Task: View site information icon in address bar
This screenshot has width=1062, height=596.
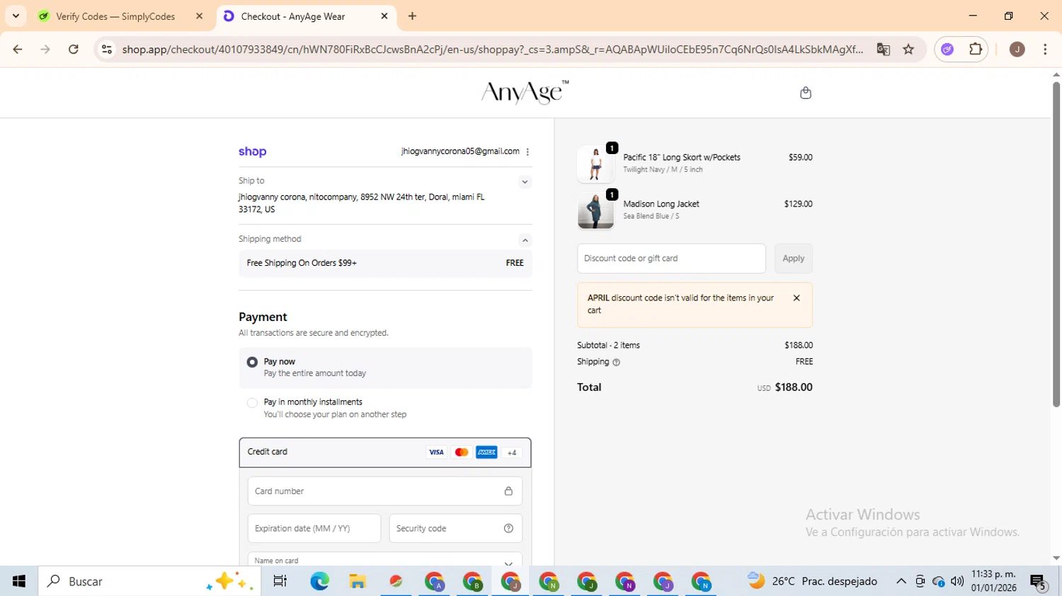Action: click(107, 49)
